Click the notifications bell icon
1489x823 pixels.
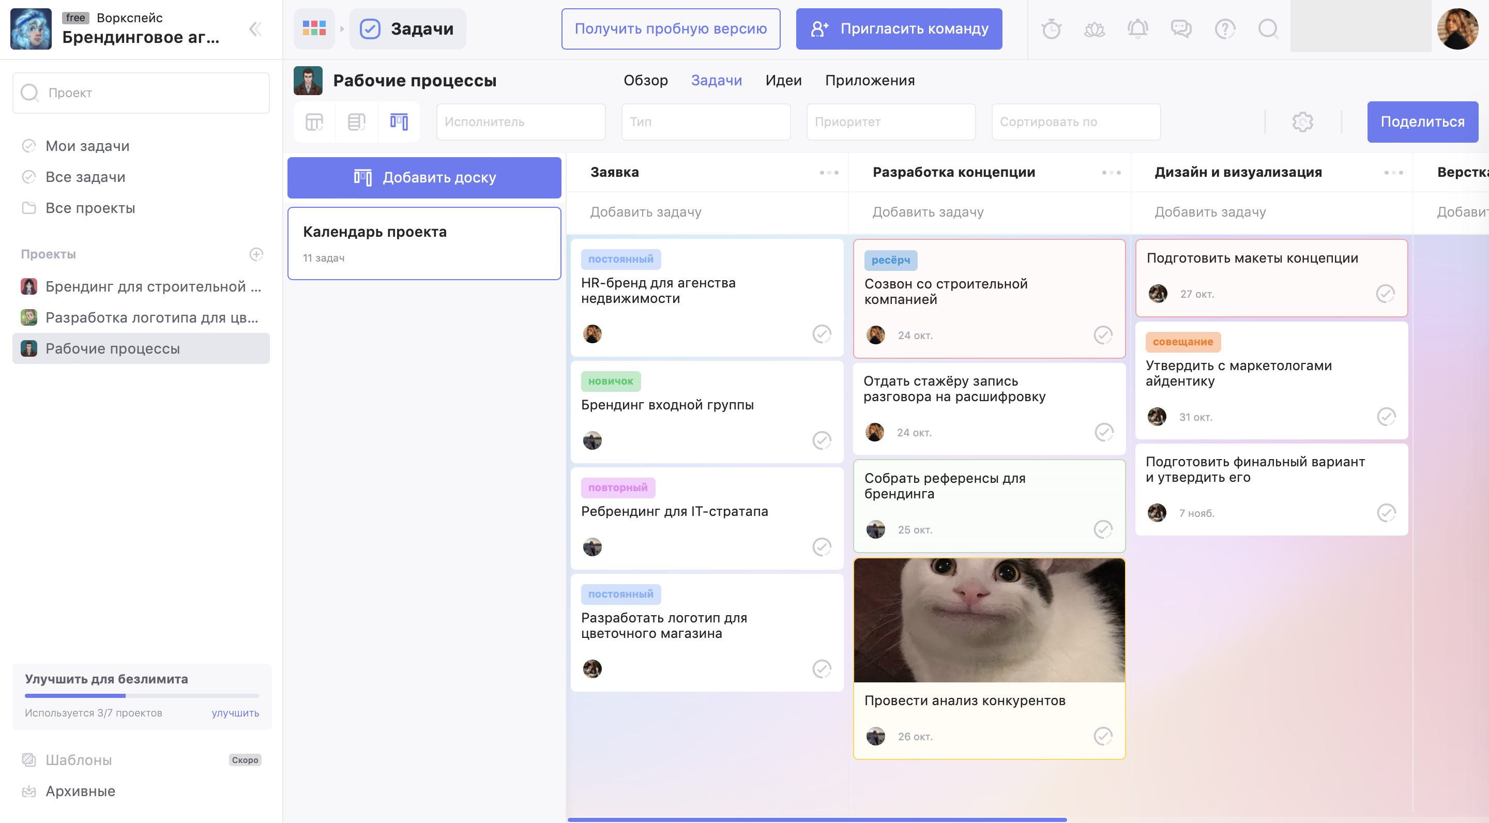click(1137, 28)
